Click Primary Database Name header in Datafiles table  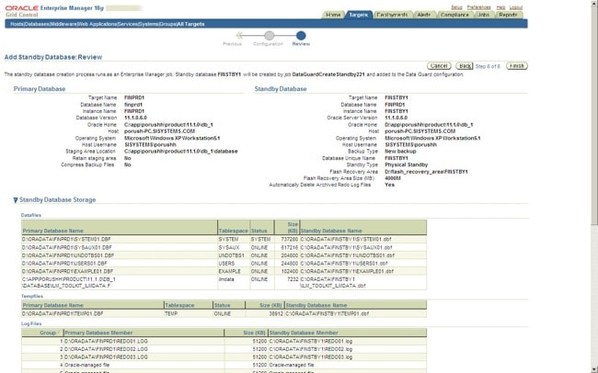tap(53, 231)
